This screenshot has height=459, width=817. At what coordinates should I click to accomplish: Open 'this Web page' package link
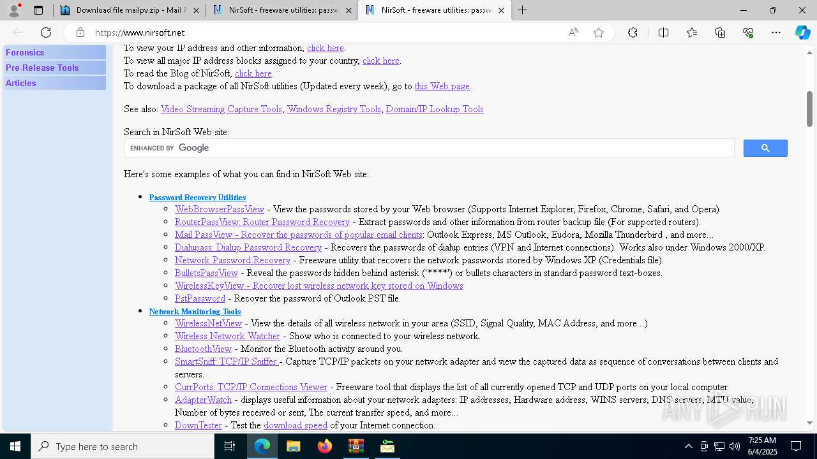tap(442, 86)
